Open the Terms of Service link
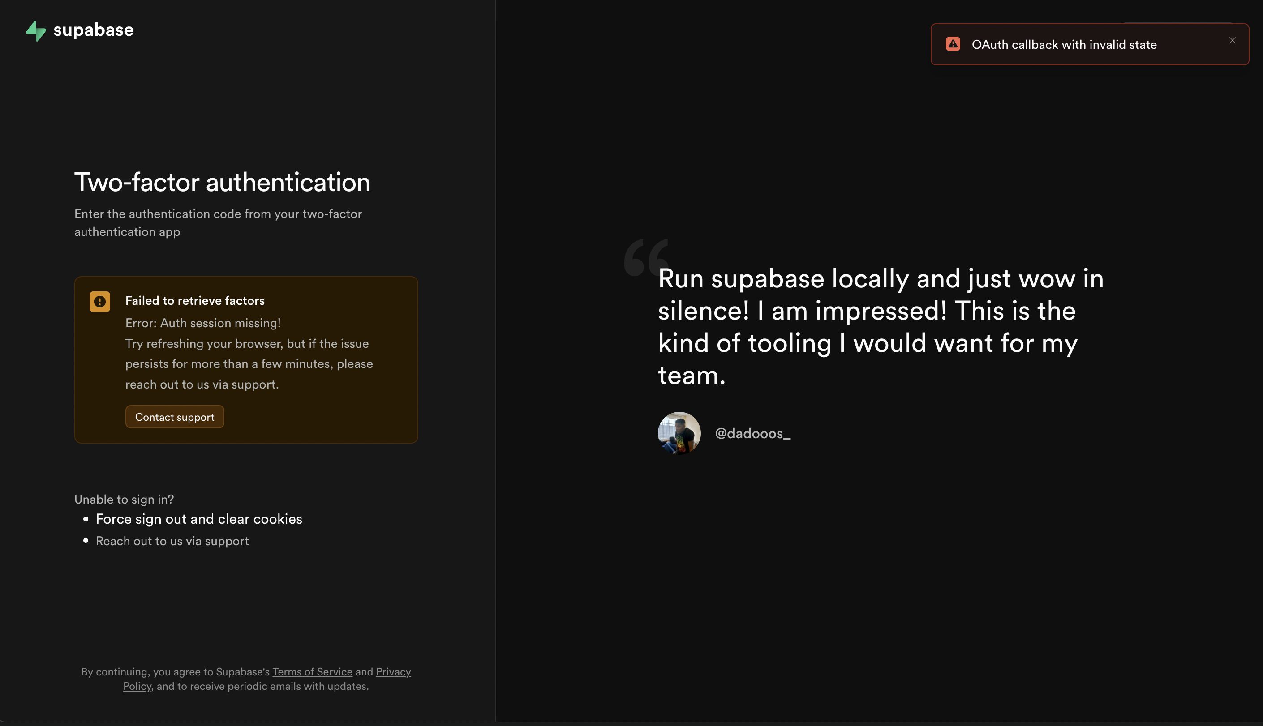Viewport: 1263px width, 726px height. click(312, 672)
